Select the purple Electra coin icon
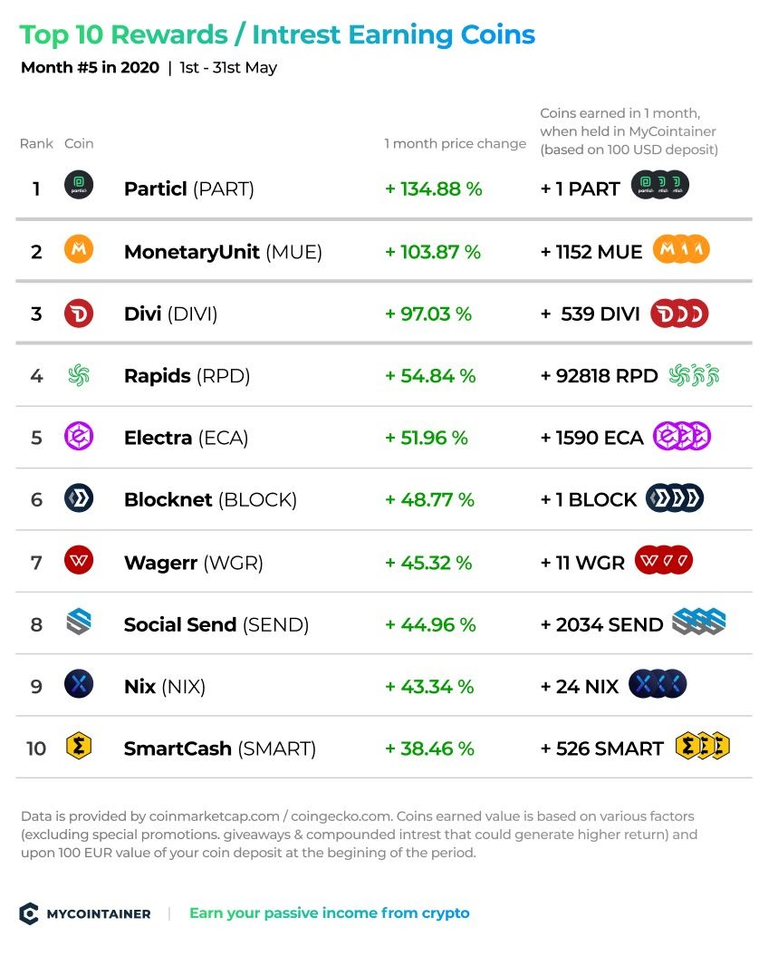This screenshot has height=956, width=778. click(79, 437)
